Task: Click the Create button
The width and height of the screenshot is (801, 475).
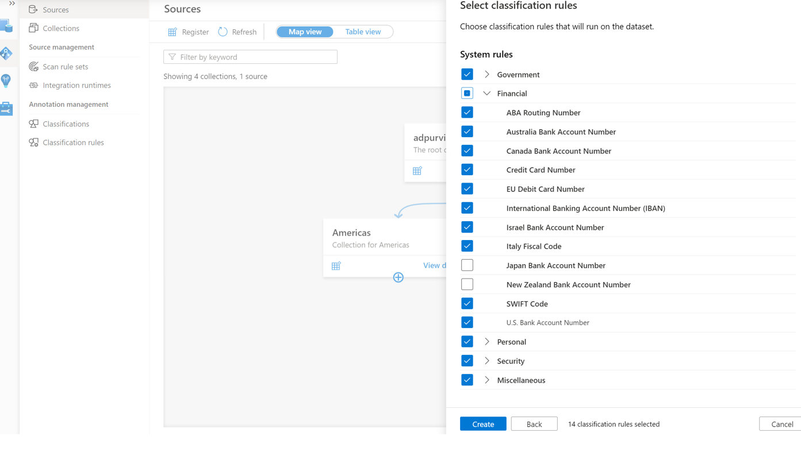Action: click(x=482, y=424)
